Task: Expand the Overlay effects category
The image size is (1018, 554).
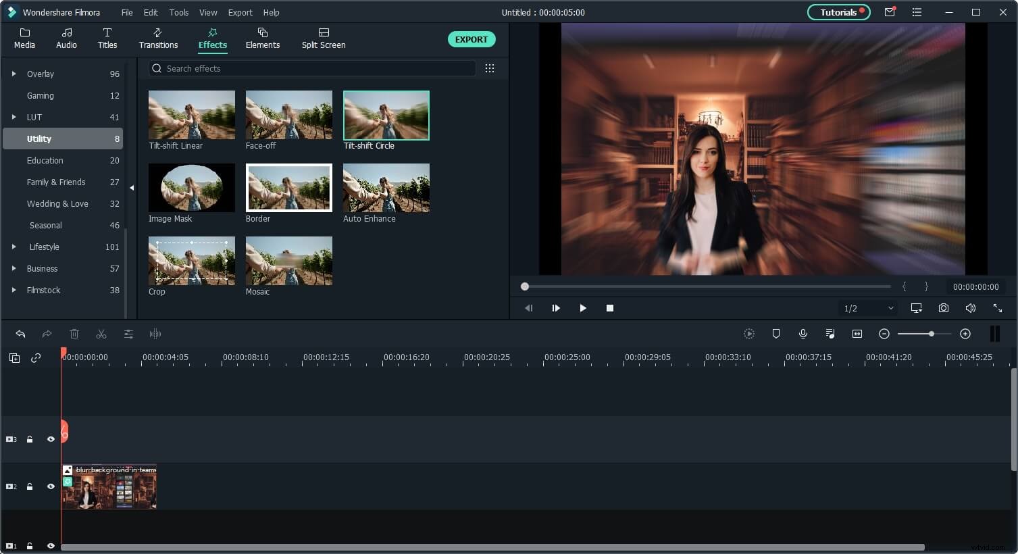Action: coord(14,74)
